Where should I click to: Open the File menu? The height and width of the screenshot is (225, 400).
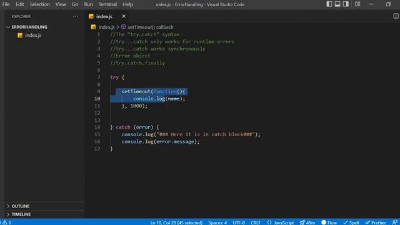click(x=6, y=4)
